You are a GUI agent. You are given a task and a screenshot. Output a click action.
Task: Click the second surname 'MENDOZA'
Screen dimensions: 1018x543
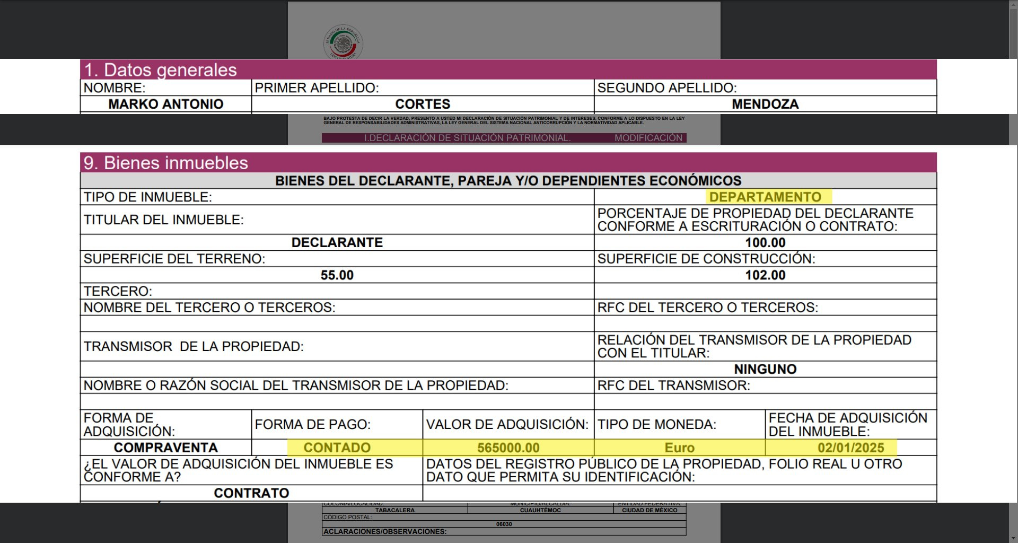tap(765, 104)
